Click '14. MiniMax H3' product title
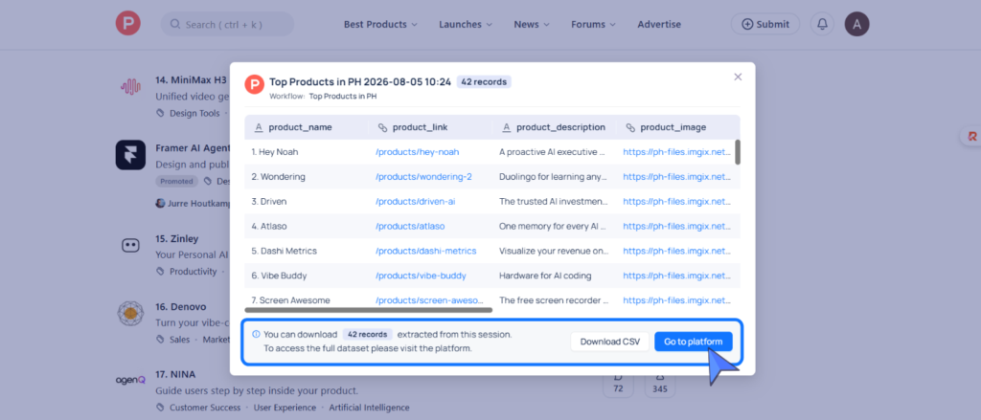 click(191, 80)
